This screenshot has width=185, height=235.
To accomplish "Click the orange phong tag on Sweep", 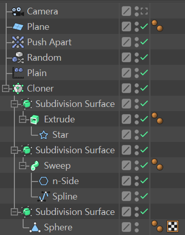I will point(157,165).
